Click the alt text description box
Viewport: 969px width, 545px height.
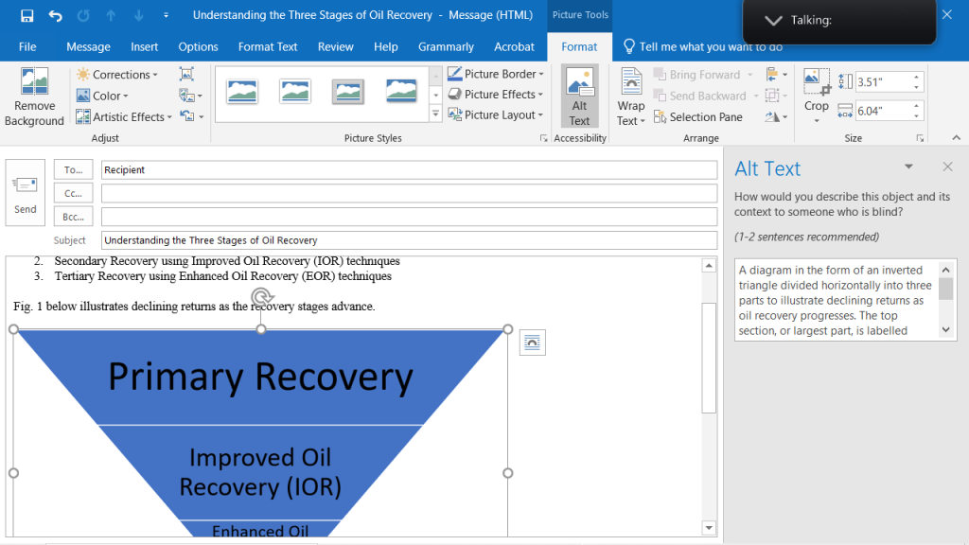point(837,300)
